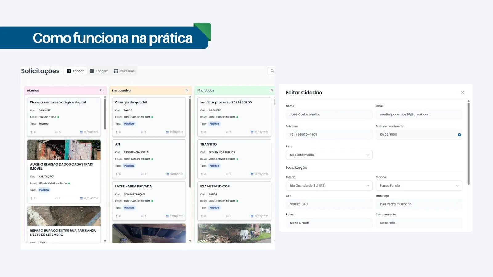The width and height of the screenshot is (493, 277).
Task: Click the comments icon on TRANSITO card
Action: point(227,174)
